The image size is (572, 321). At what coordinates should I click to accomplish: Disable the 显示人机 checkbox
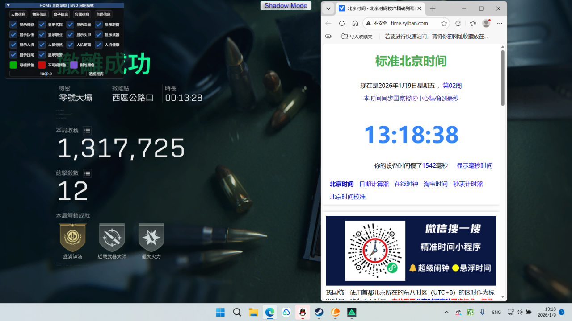tap(13, 45)
